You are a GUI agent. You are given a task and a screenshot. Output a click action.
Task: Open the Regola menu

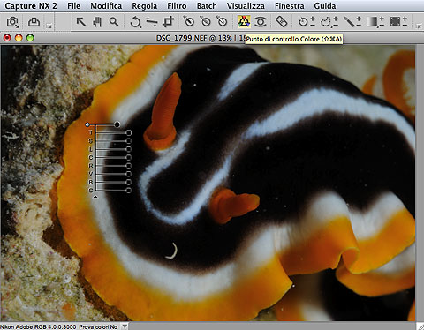(144, 6)
